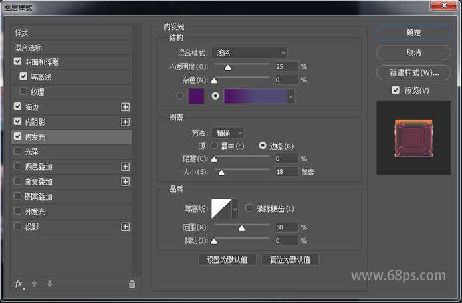This screenshot has height=303, width=462.
Task: Click plus icon beside drop shadow (投影)
Action: (124, 227)
